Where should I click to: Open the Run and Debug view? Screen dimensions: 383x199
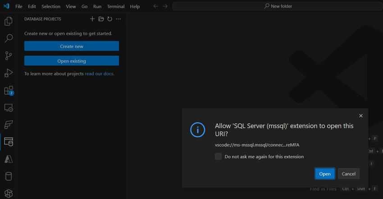pyautogui.click(x=9, y=73)
